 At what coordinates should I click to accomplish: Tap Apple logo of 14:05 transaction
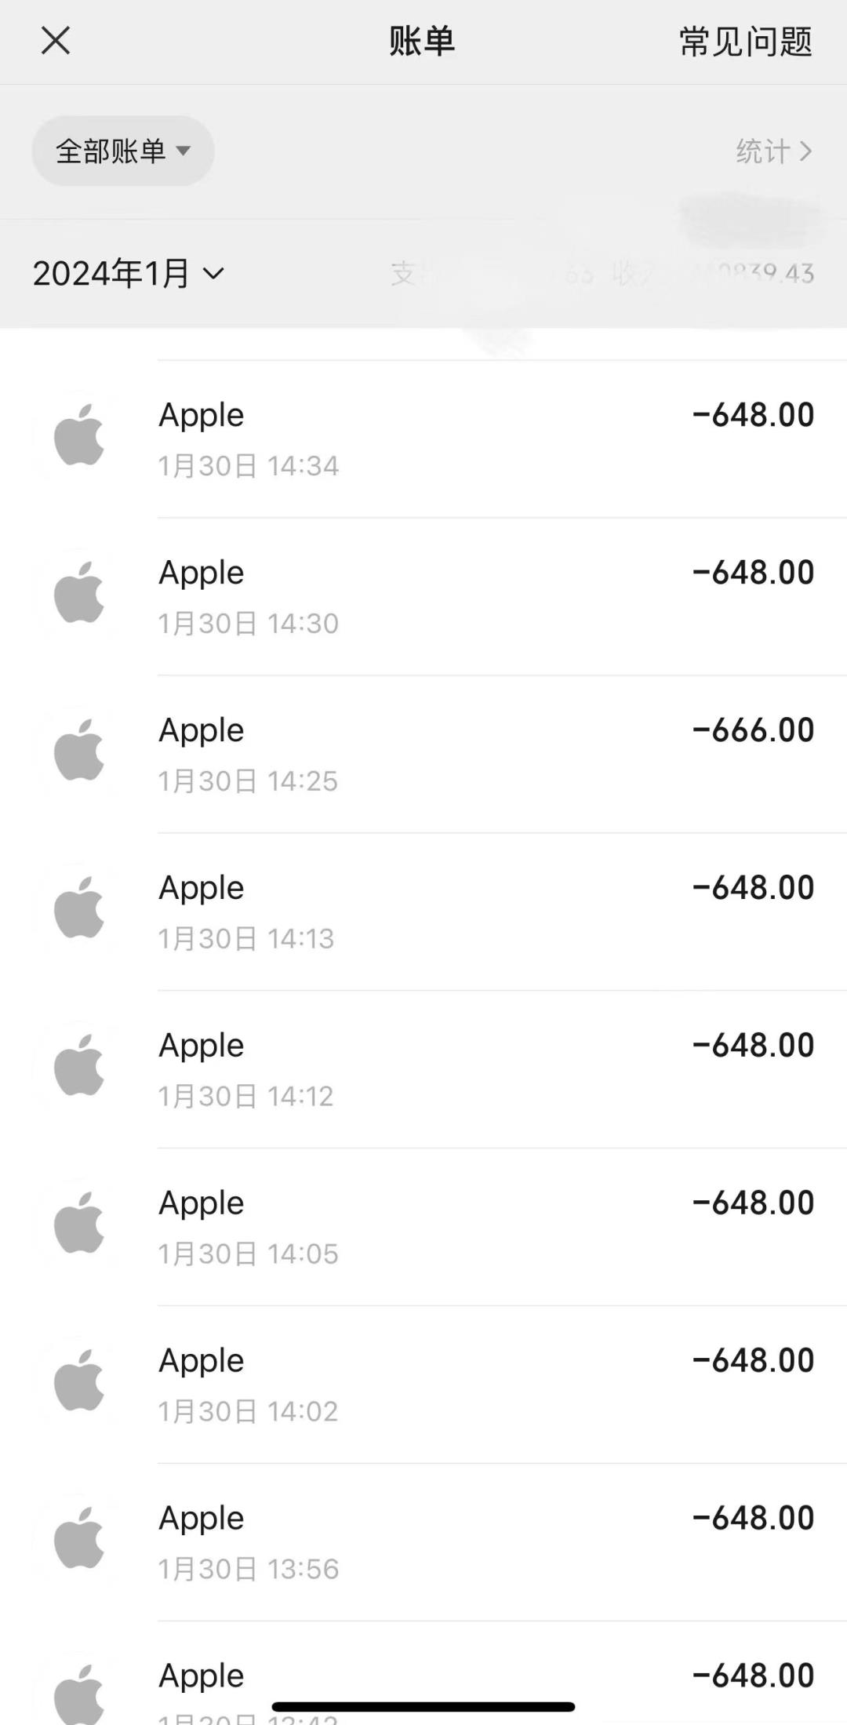[79, 1223]
